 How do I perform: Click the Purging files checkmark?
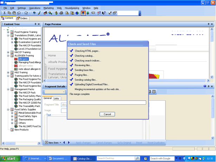(x=71, y=75)
